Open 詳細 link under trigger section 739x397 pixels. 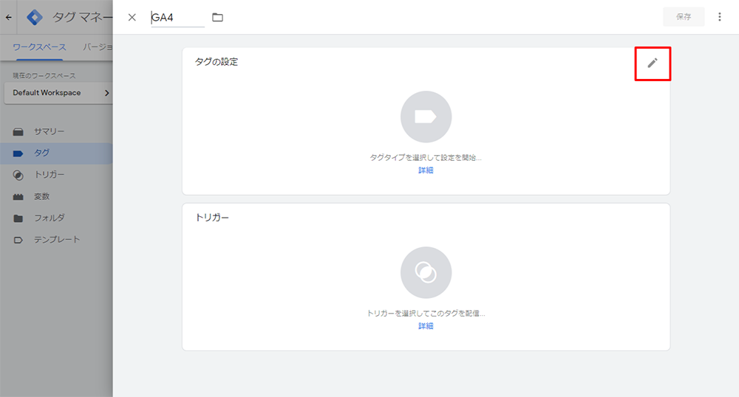426,326
